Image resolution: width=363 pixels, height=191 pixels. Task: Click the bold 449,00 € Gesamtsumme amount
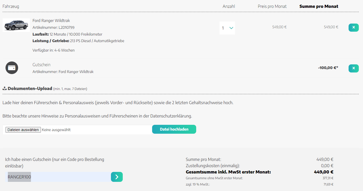(x=324, y=172)
